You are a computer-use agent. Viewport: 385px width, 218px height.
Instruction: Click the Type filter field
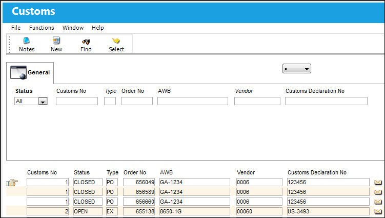tap(110, 101)
